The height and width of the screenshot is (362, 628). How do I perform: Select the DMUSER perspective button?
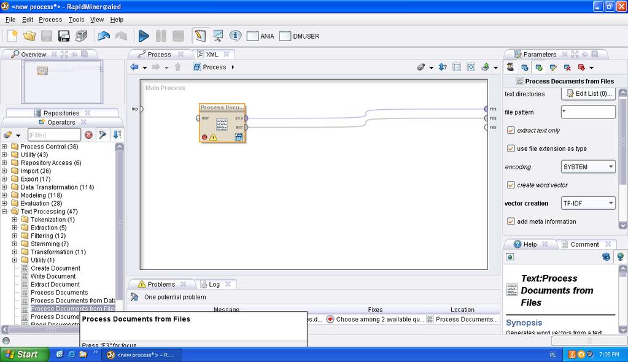299,36
